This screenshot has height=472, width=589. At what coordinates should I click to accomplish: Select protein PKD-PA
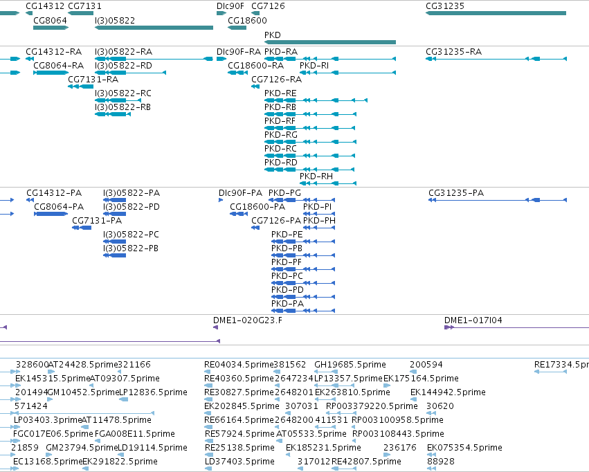coord(287,304)
